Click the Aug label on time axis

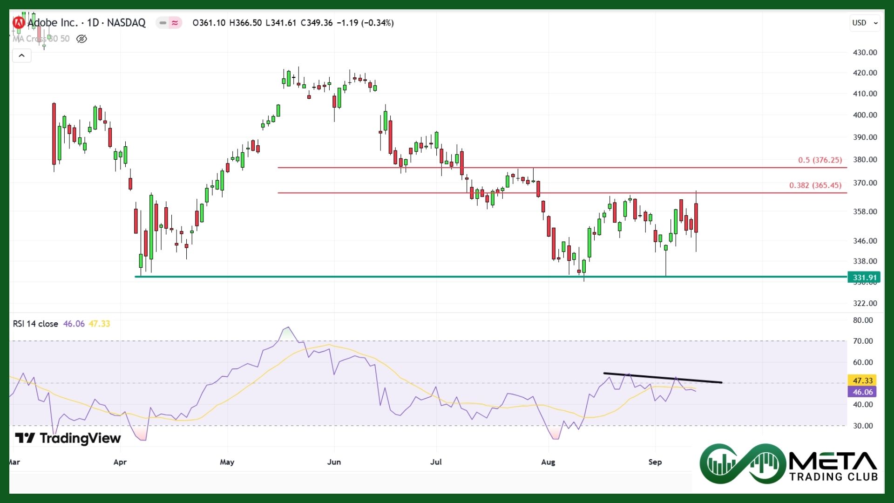548,462
